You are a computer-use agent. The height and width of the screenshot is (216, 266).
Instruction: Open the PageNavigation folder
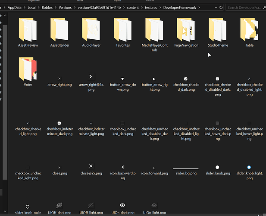(186, 32)
